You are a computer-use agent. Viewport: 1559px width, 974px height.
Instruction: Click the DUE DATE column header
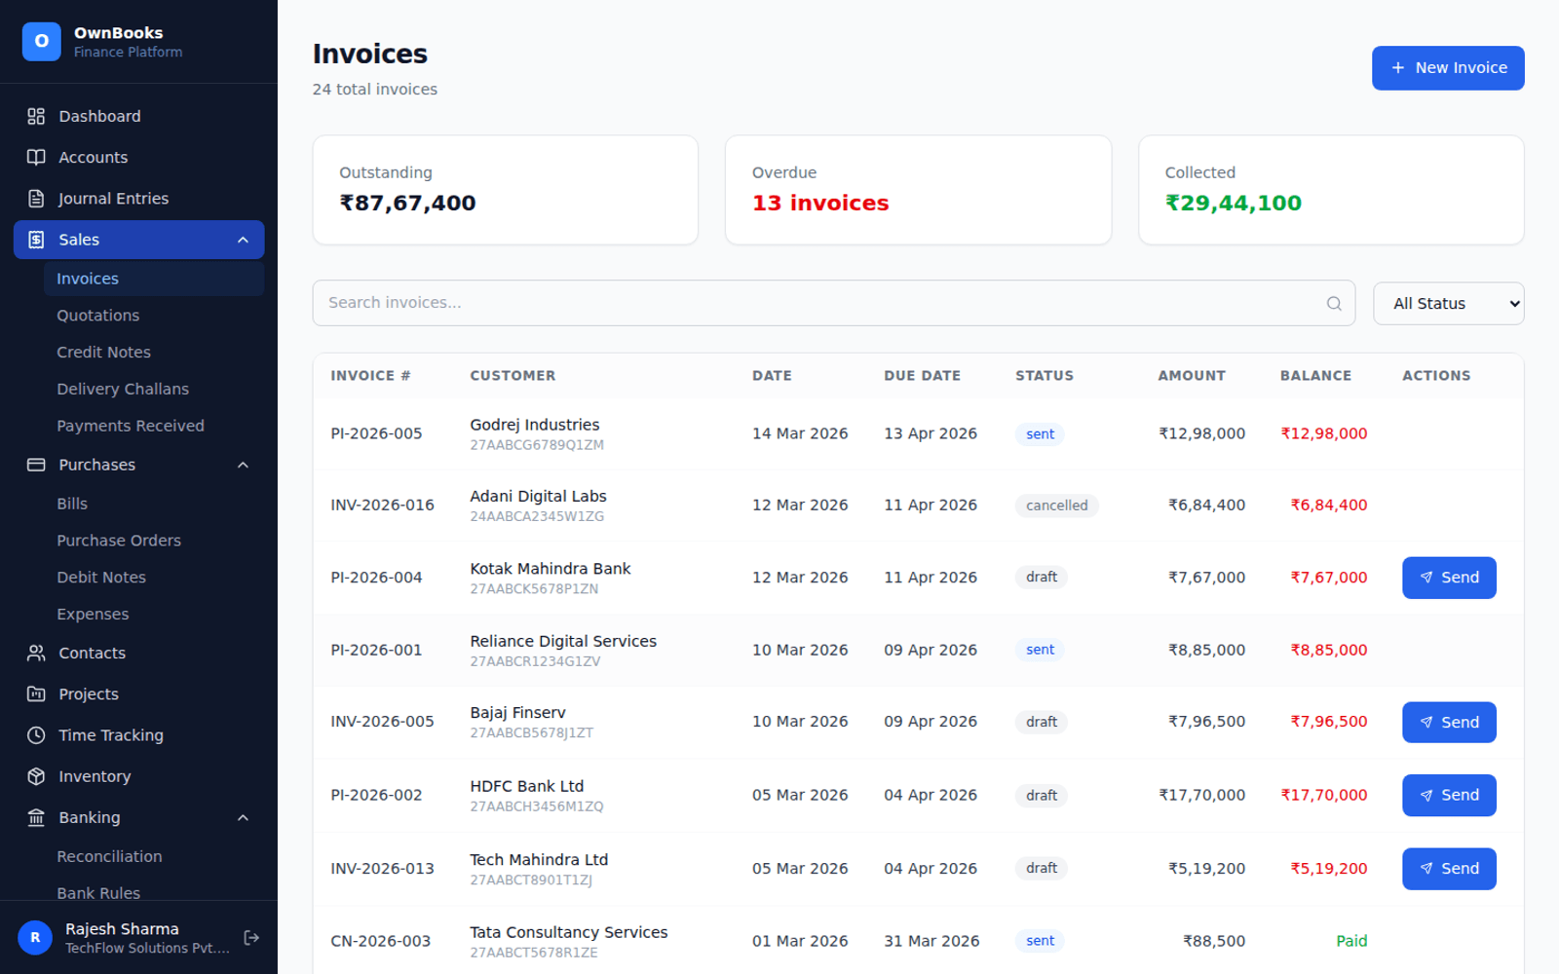pyautogui.click(x=922, y=376)
